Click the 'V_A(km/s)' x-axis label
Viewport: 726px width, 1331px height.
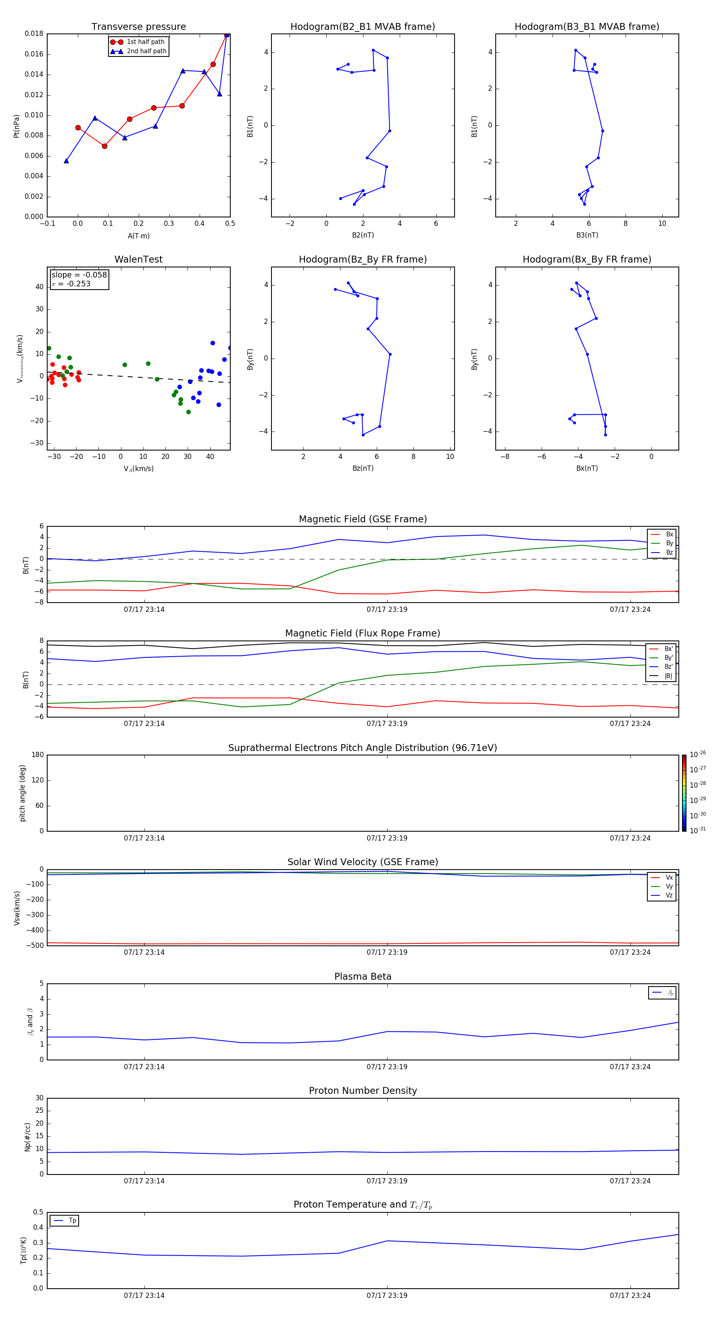138,469
